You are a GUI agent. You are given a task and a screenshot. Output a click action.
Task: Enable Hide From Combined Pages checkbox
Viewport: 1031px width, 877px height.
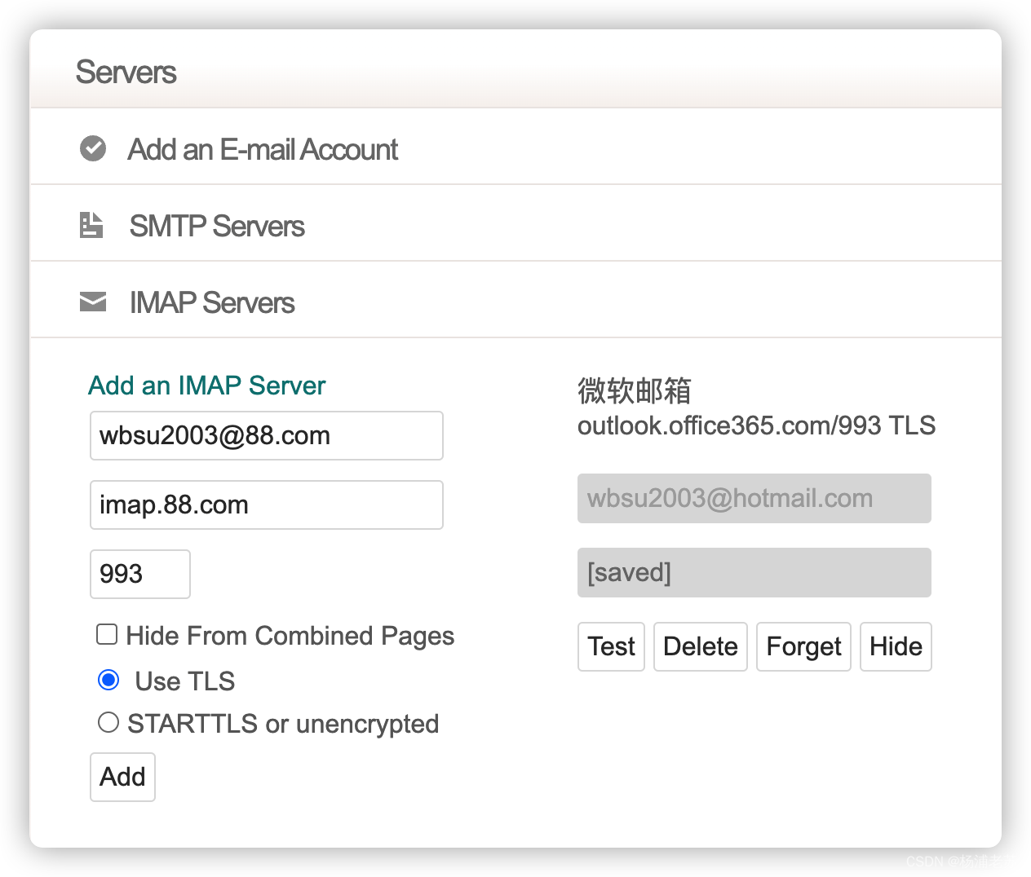click(107, 634)
